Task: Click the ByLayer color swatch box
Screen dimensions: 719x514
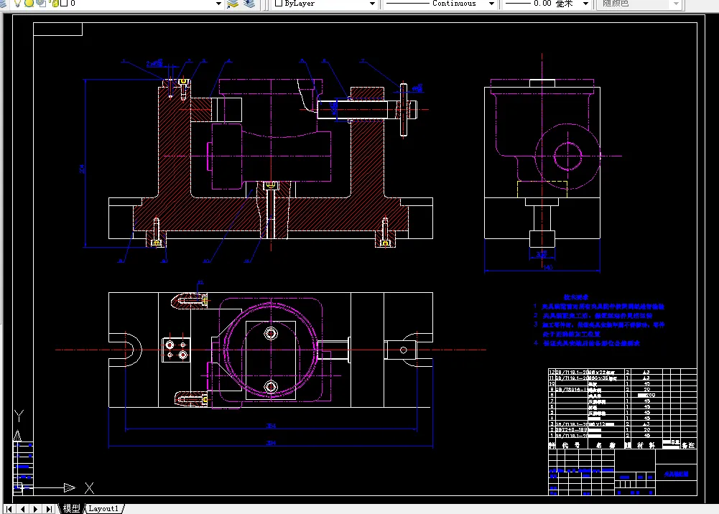Action: [279, 3]
